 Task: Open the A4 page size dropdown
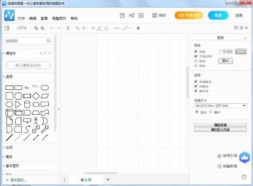220,106
